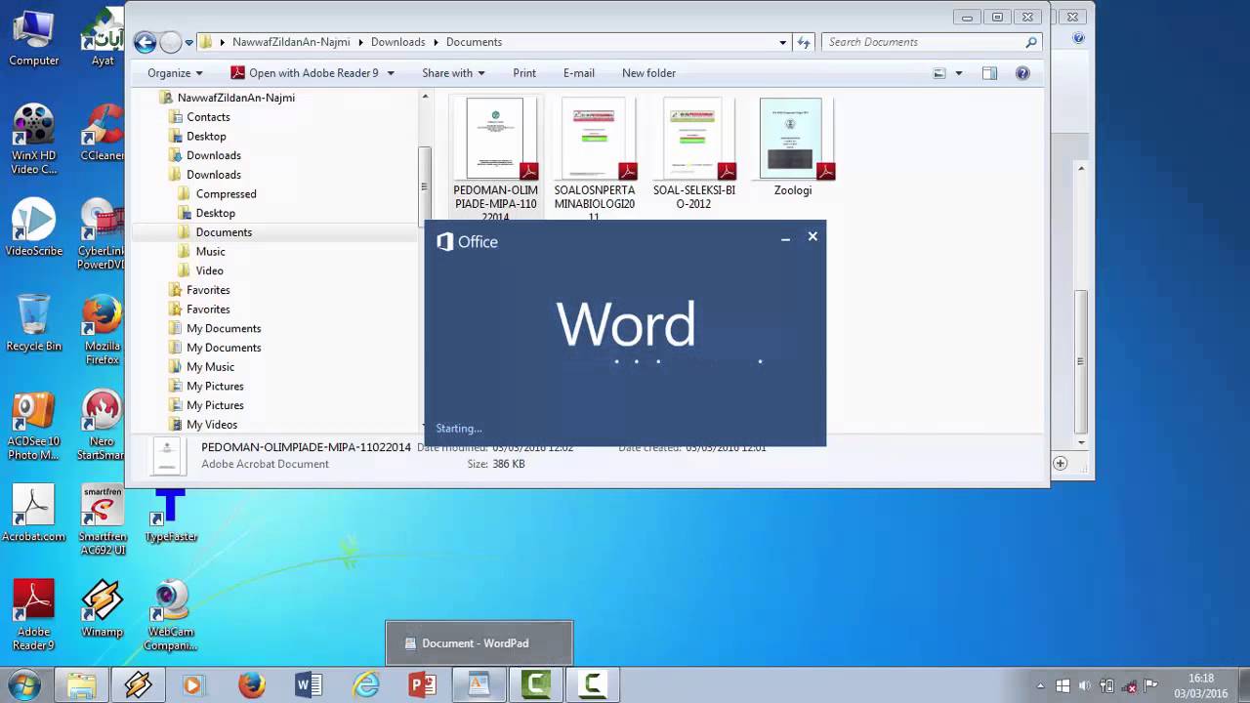The height and width of the screenshot is (703, 1250).
Task: Minimize the Word splash screen
Action: (x=785, y=237)
